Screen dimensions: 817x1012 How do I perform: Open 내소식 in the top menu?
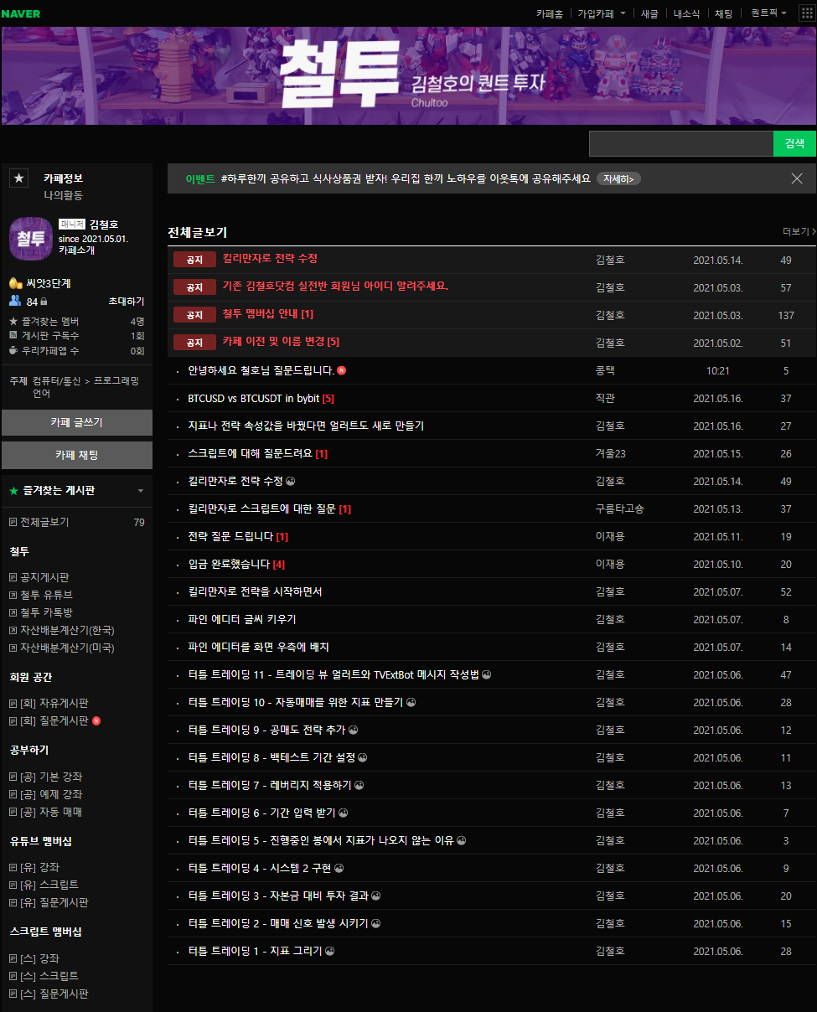[x=686, y=13]
